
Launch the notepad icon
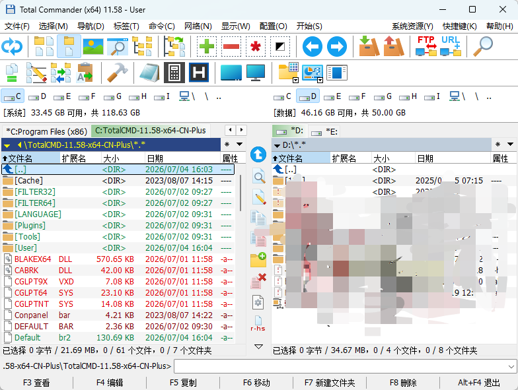click(x=149, y=73)
